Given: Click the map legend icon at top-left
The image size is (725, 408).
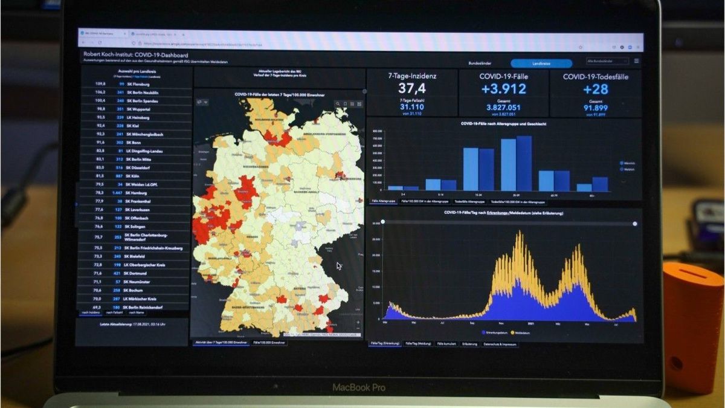Looking at the screenshot, I should point(199,103).
